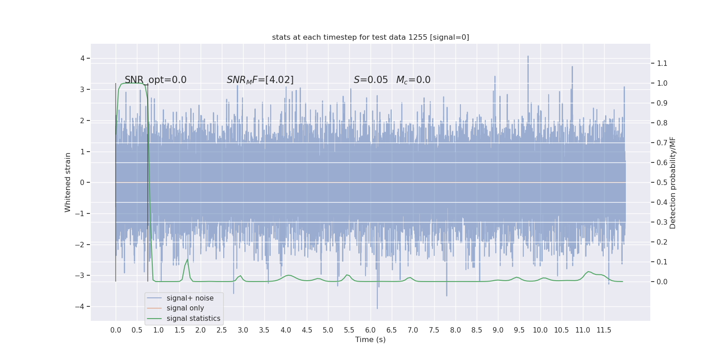Click x-axis tick label 11.5
This screenshot has height=361, width=723.
(x=604, y=330)
